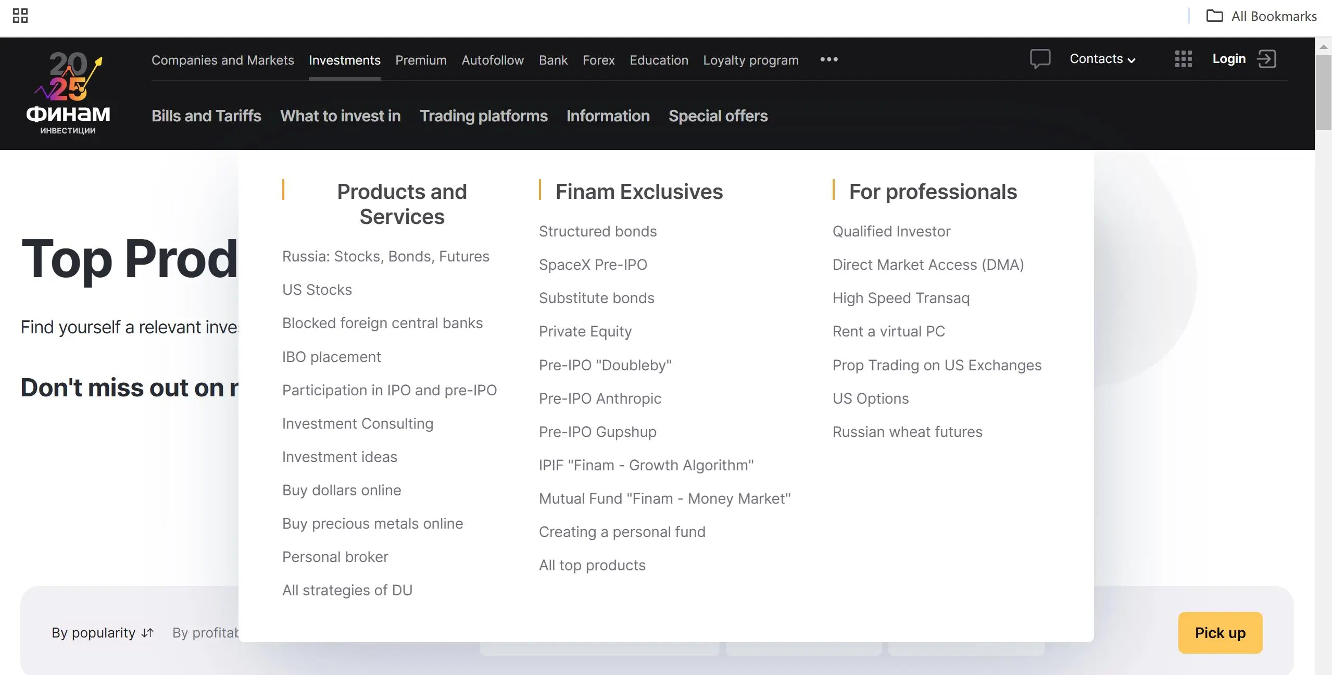The width and height of the screenshot is (1332, 675).
Task: Go to High Speed Transaq
Action: coord(901,298)
